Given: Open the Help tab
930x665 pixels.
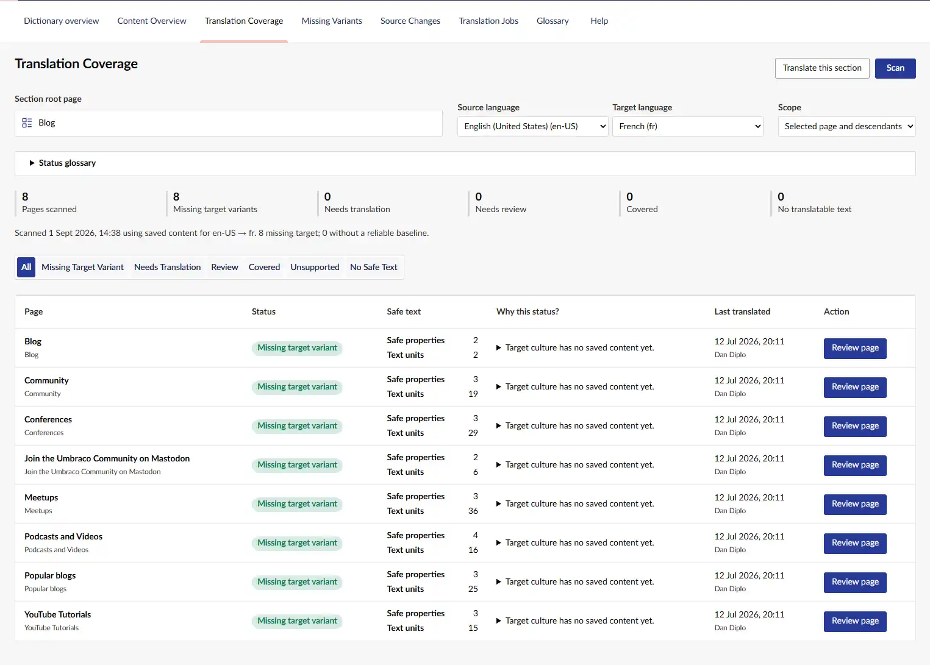Looking at the screenshot, I should click(599, 21).
